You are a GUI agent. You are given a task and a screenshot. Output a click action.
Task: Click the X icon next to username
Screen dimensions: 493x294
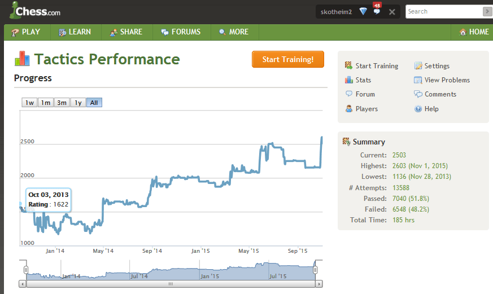coord(392,12)
